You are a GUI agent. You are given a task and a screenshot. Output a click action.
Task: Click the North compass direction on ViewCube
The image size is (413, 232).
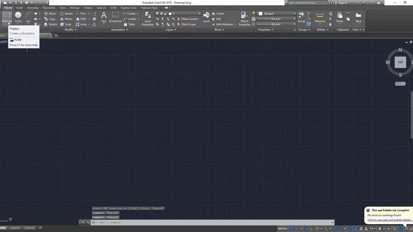pyautogui.click(x=400, y=50)
